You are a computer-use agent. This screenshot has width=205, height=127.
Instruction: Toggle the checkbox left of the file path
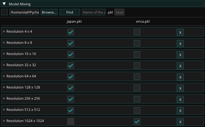tap(4, 12)
